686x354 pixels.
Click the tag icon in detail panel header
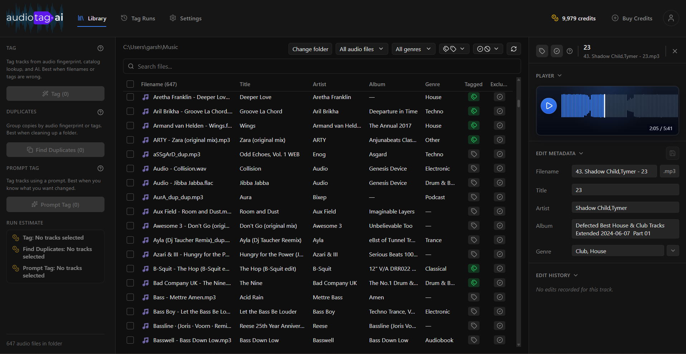(542, 51)
